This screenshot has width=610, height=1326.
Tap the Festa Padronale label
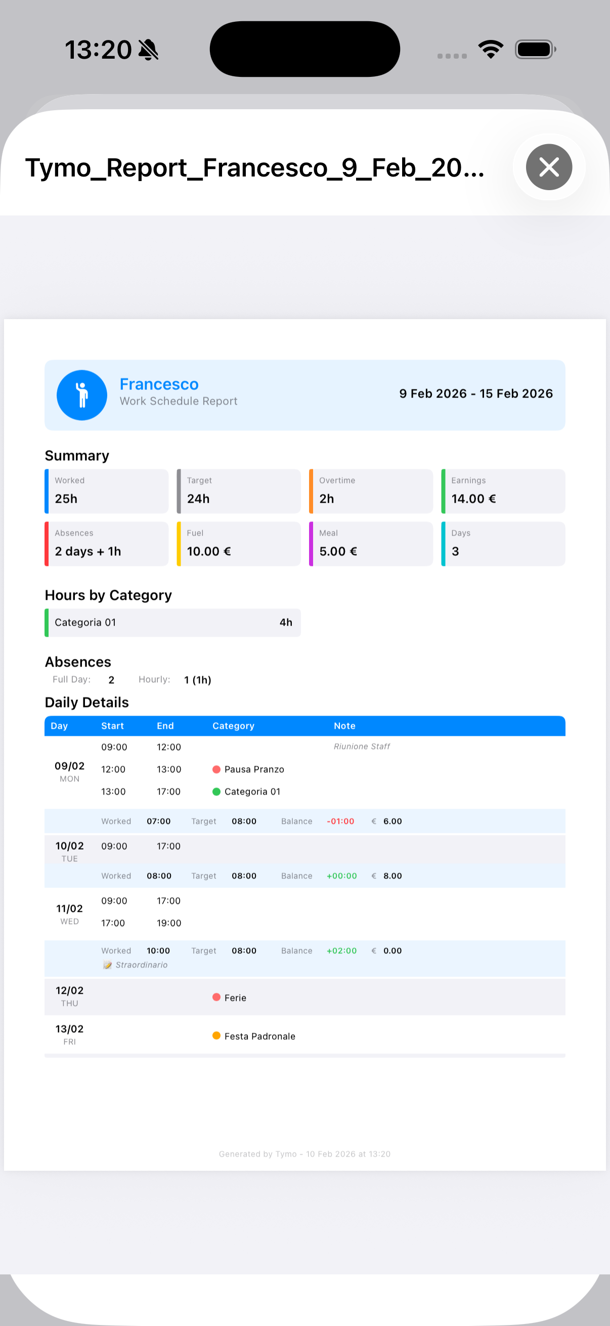[260, 1036]
